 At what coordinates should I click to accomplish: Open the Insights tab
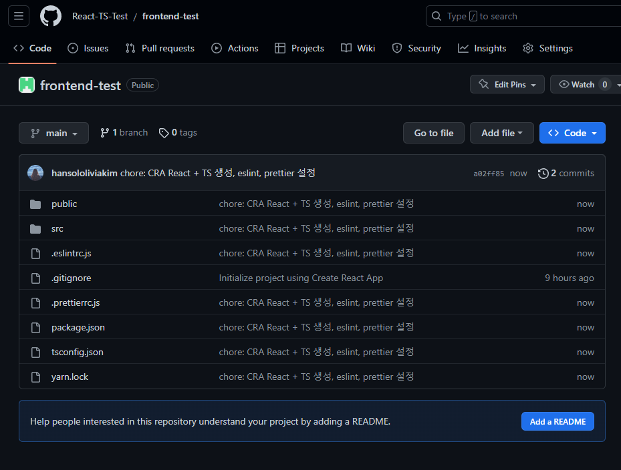(482, 48)
